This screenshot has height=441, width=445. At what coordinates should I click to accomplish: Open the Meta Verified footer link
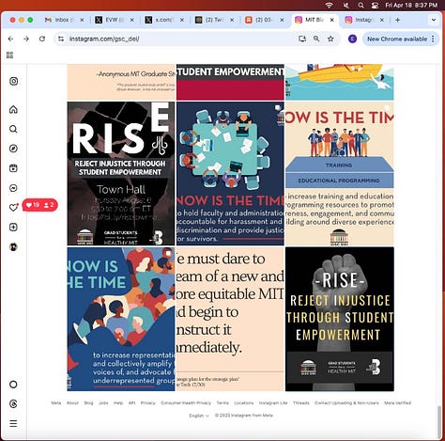[397, 403]
